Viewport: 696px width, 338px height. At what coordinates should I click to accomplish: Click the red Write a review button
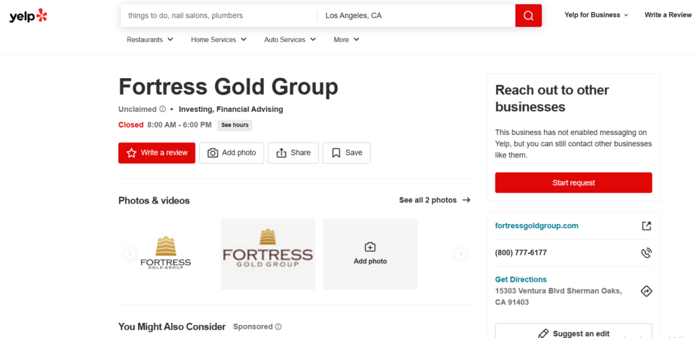tap(157, 153)
